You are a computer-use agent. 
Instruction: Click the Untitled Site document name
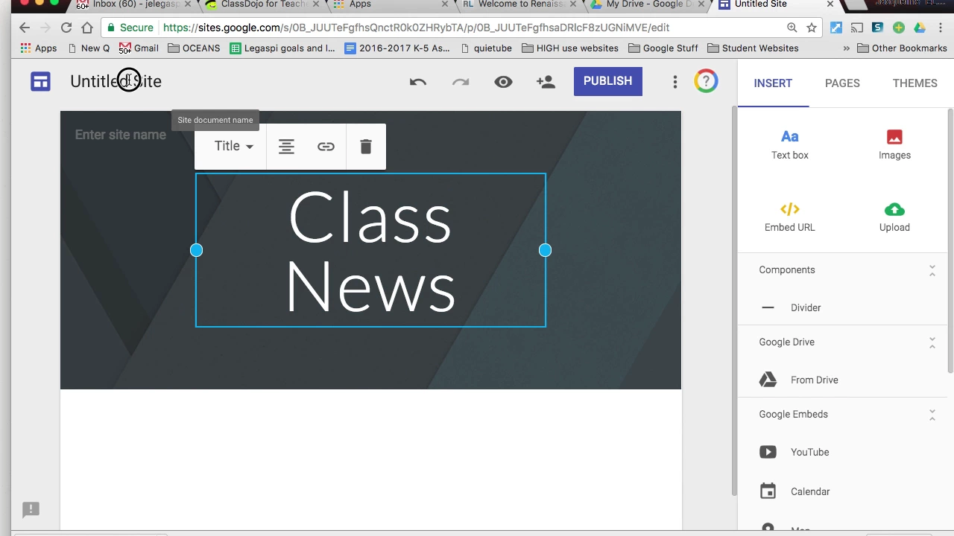tap(116, 81)
